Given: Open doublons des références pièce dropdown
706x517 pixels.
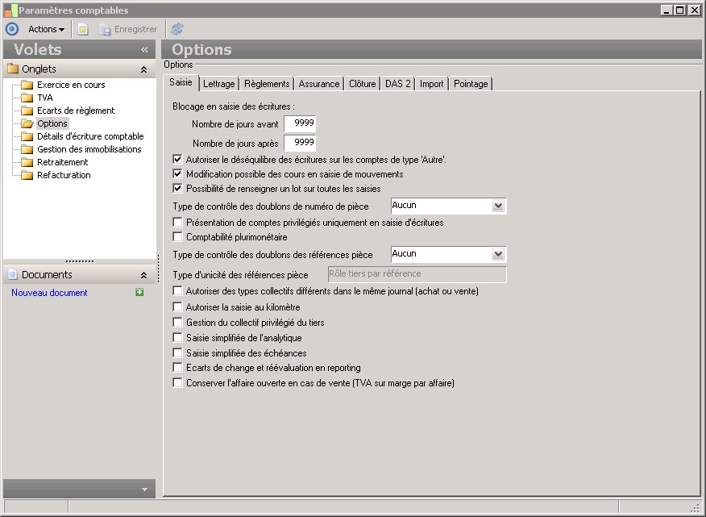Looking at the screenshot, I should (x=498, y=255).
